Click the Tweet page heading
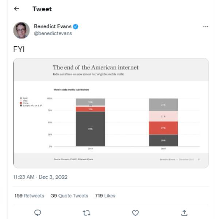 (x=42, y=9)
